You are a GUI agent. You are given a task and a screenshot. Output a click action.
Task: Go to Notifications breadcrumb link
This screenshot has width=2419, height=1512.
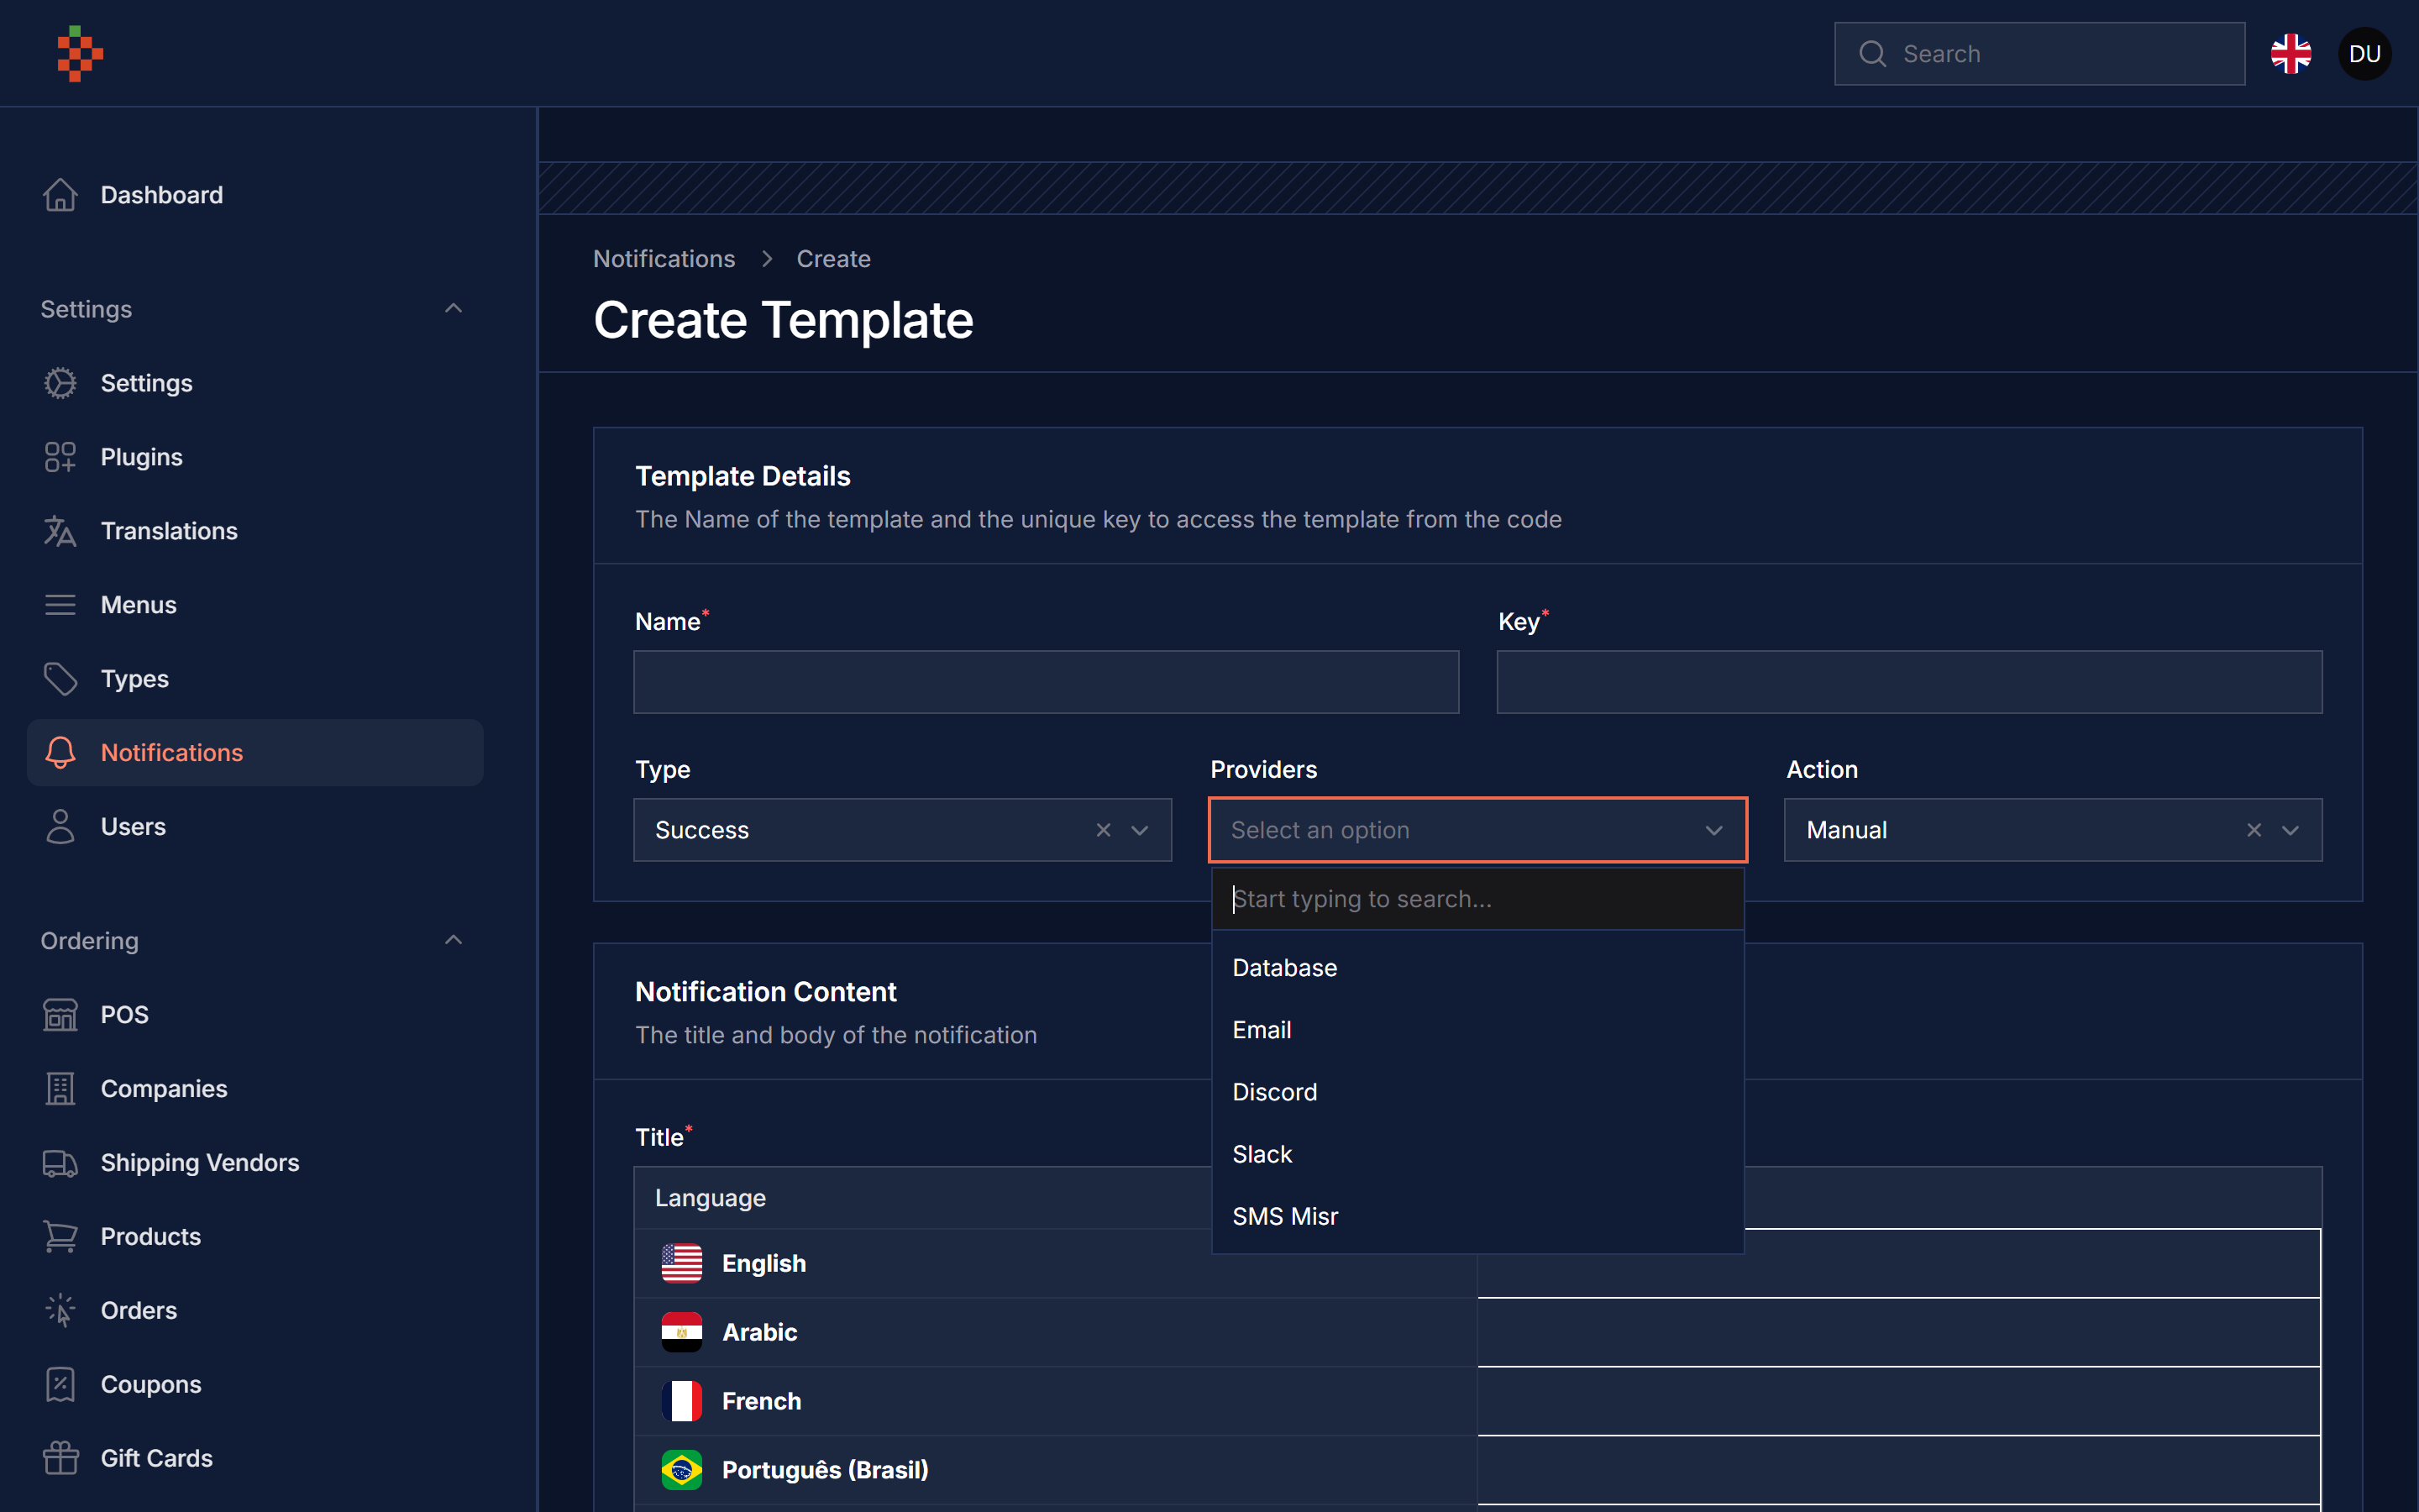click(x=664, y=259)
